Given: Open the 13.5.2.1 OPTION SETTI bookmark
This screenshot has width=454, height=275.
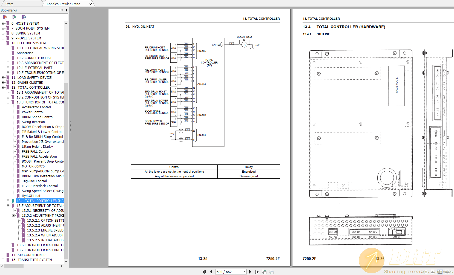Looking at the screenshot, I should point(45,221).
